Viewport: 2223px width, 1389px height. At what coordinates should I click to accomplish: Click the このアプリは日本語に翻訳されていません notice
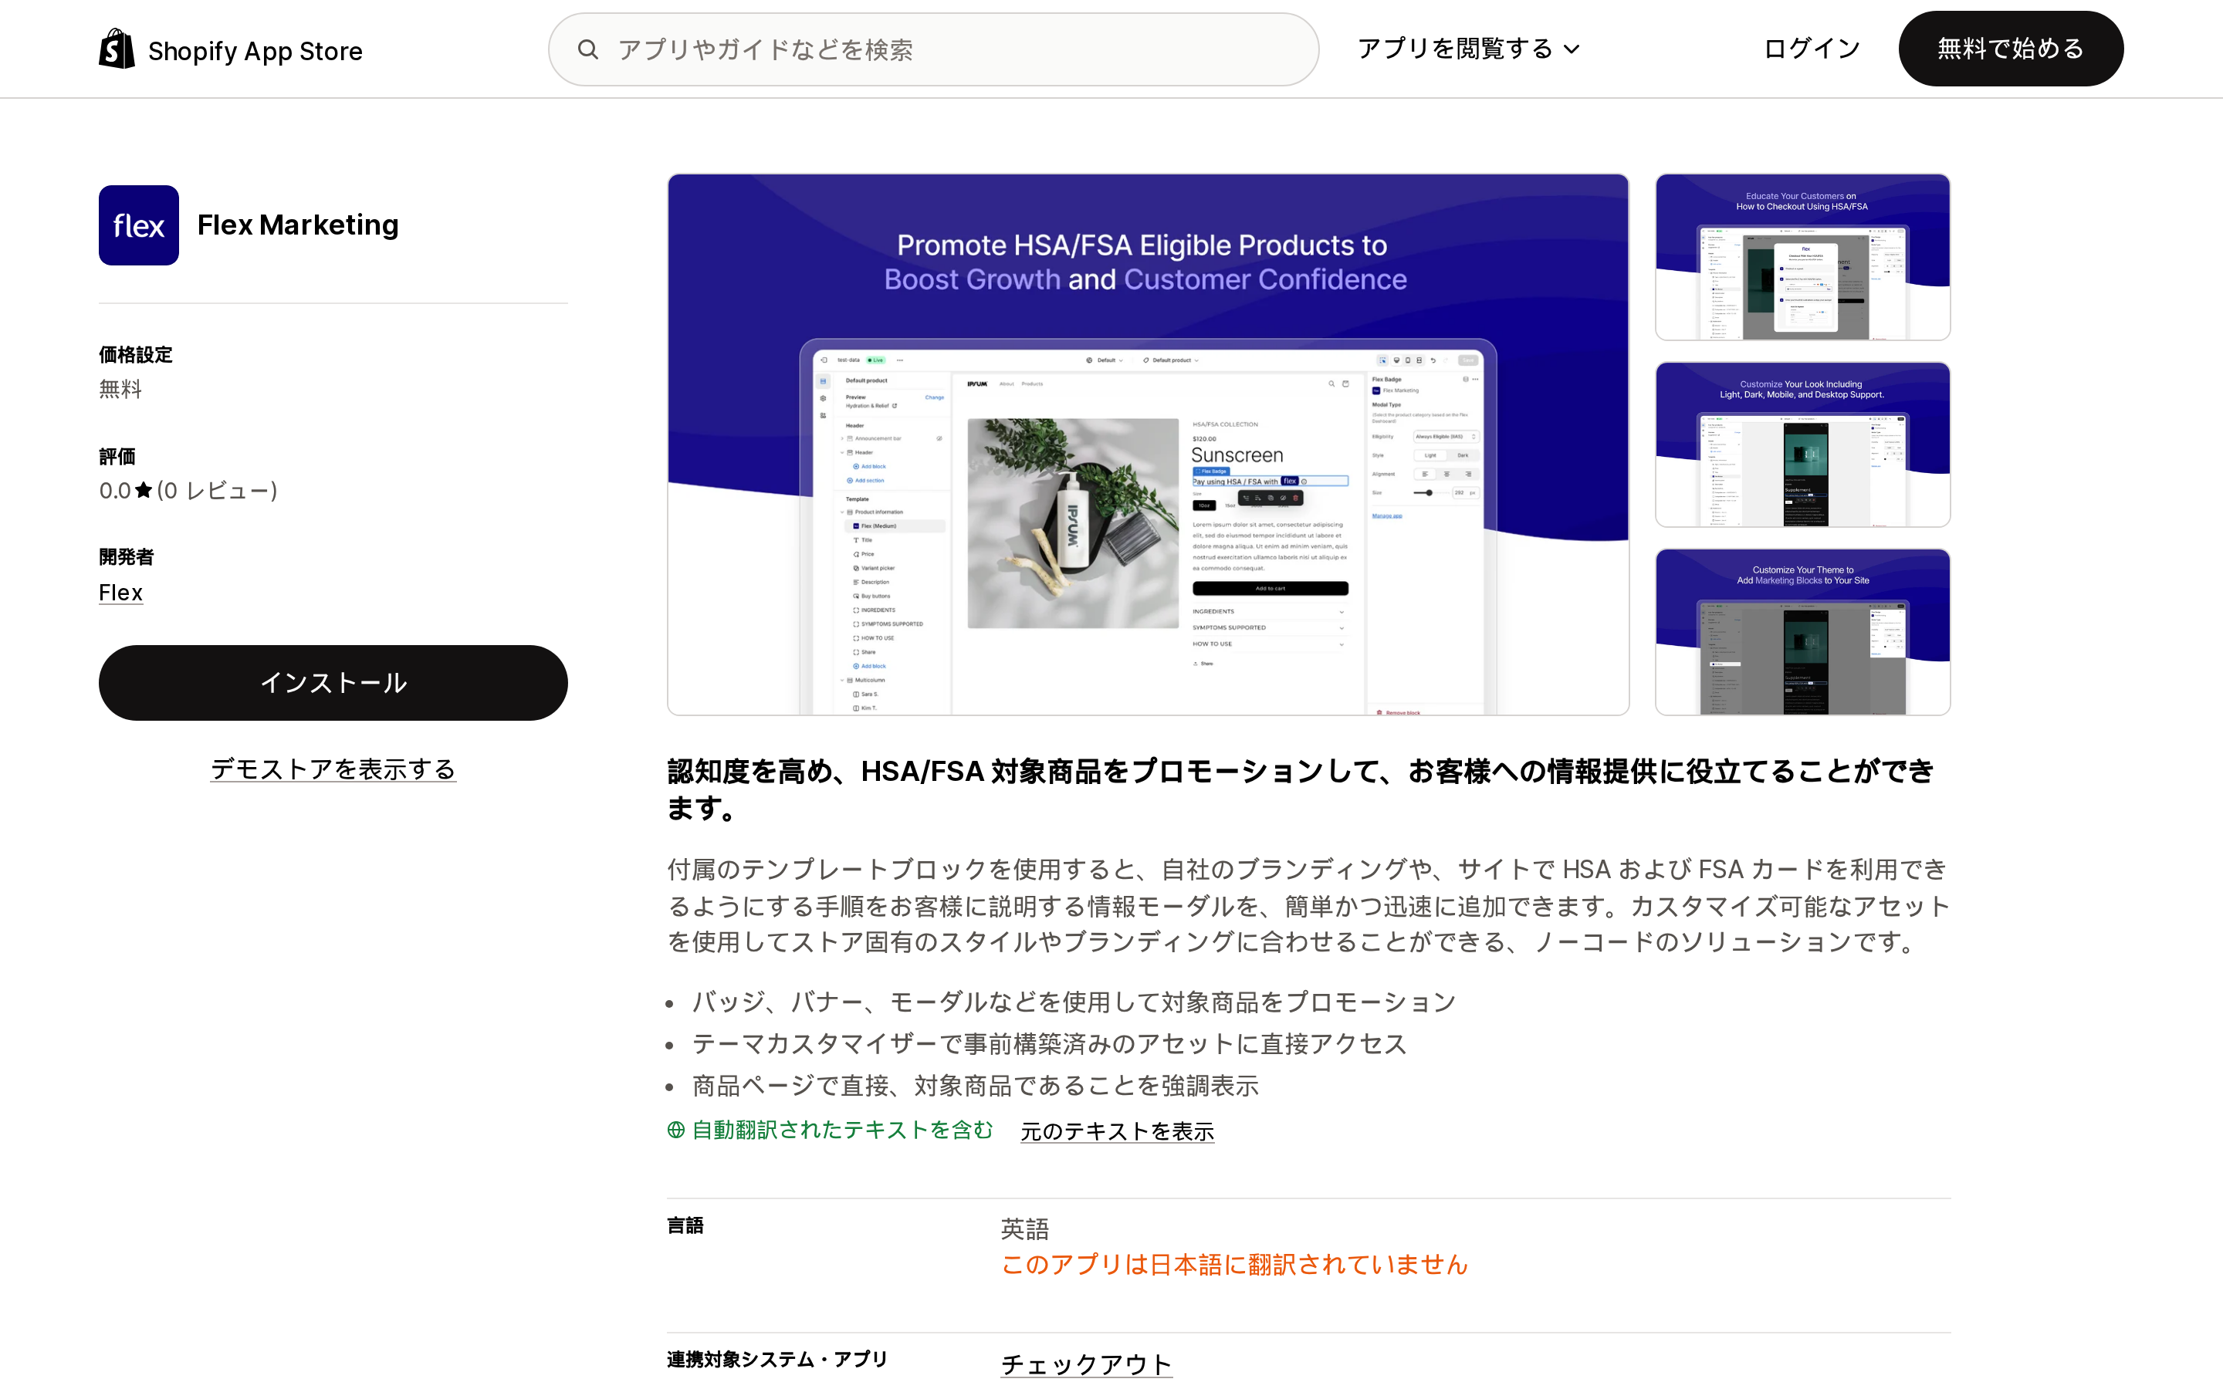pyautogui.click(x=1233, y=1264)
